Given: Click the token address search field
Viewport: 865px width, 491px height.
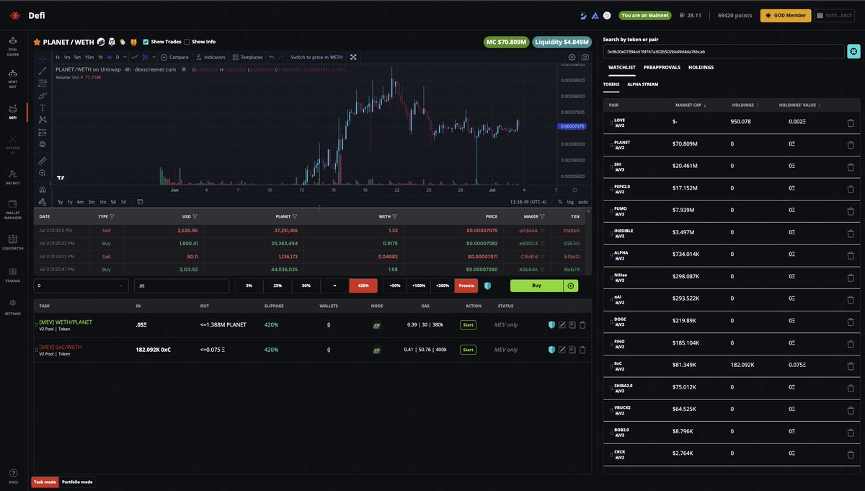Looking at the screenshot, I should point(724,51).
